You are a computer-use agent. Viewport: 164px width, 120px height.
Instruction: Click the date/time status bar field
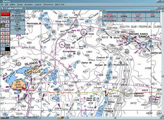click(x=32, y=118)
